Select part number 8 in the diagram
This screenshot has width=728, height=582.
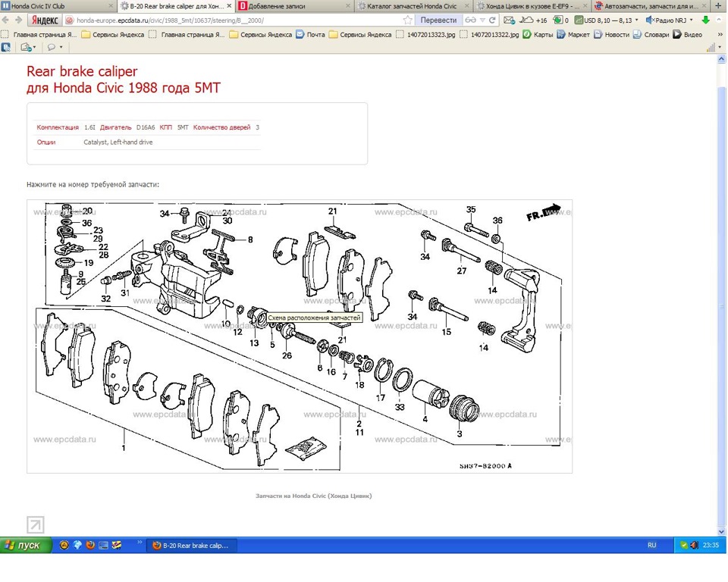tap(250, 239)
